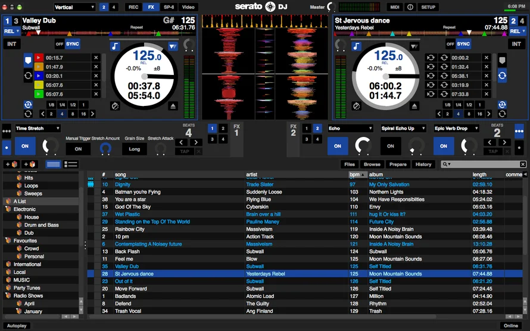Open the info tooltip button
This screenshot has height=331, width=530.
pos(410,7)
